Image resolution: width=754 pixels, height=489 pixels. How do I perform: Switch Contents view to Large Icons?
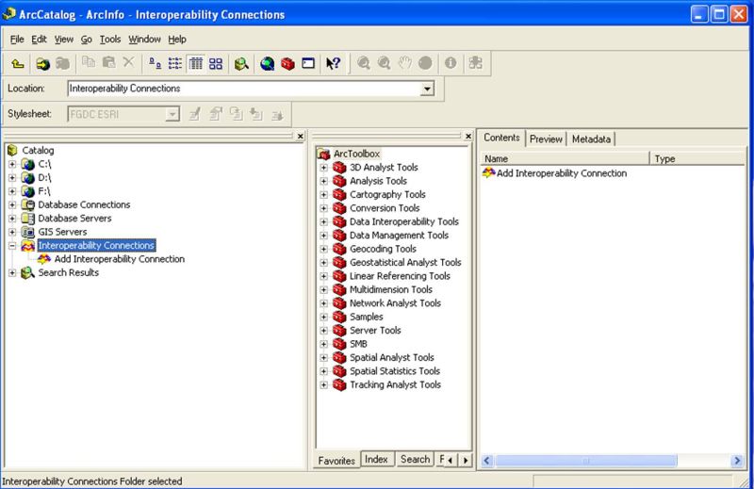(x=155, y=63)
